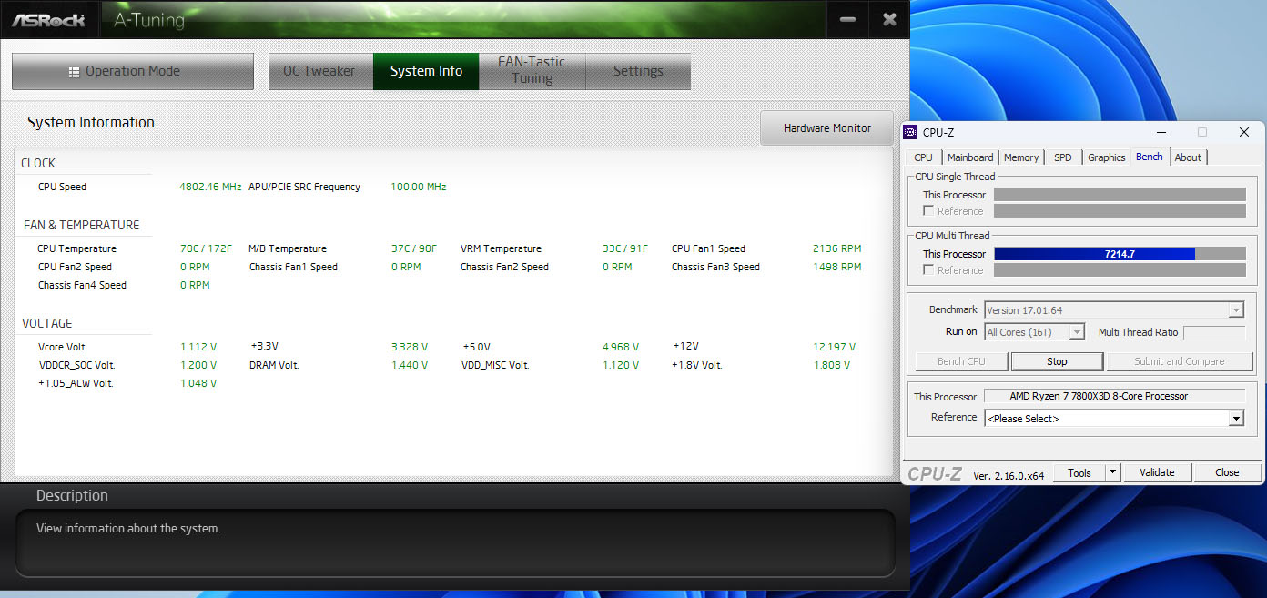Click the Validate button
Screen dimensions: 1267x598
point(1157,472)
